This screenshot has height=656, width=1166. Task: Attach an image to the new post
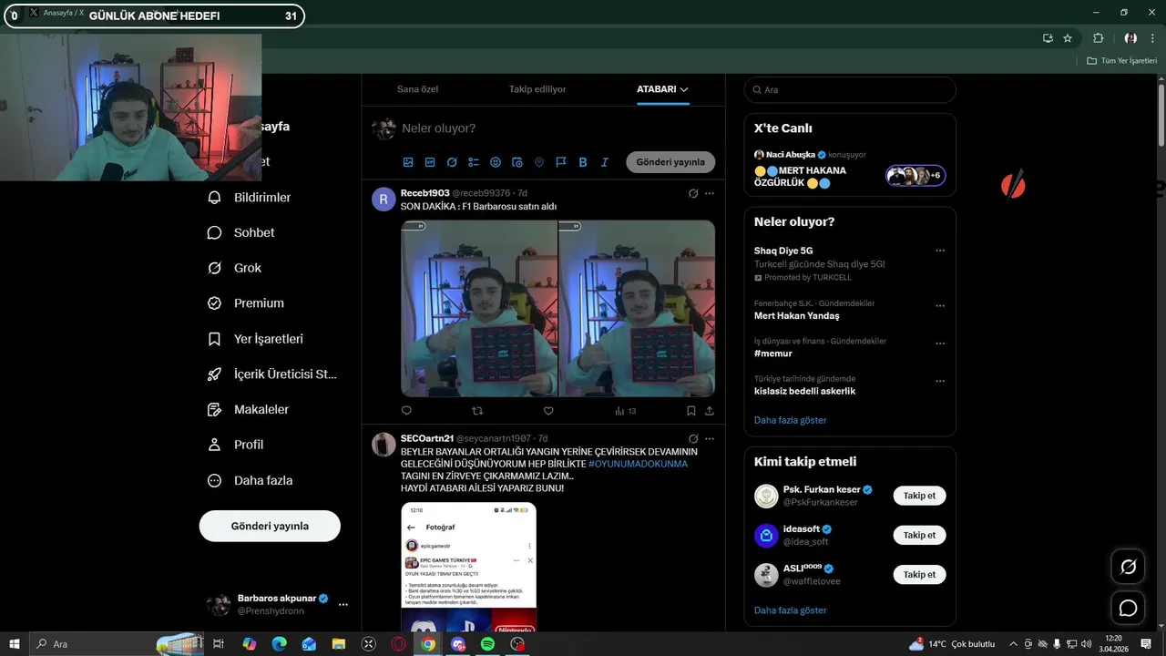[x=408, y=162]
